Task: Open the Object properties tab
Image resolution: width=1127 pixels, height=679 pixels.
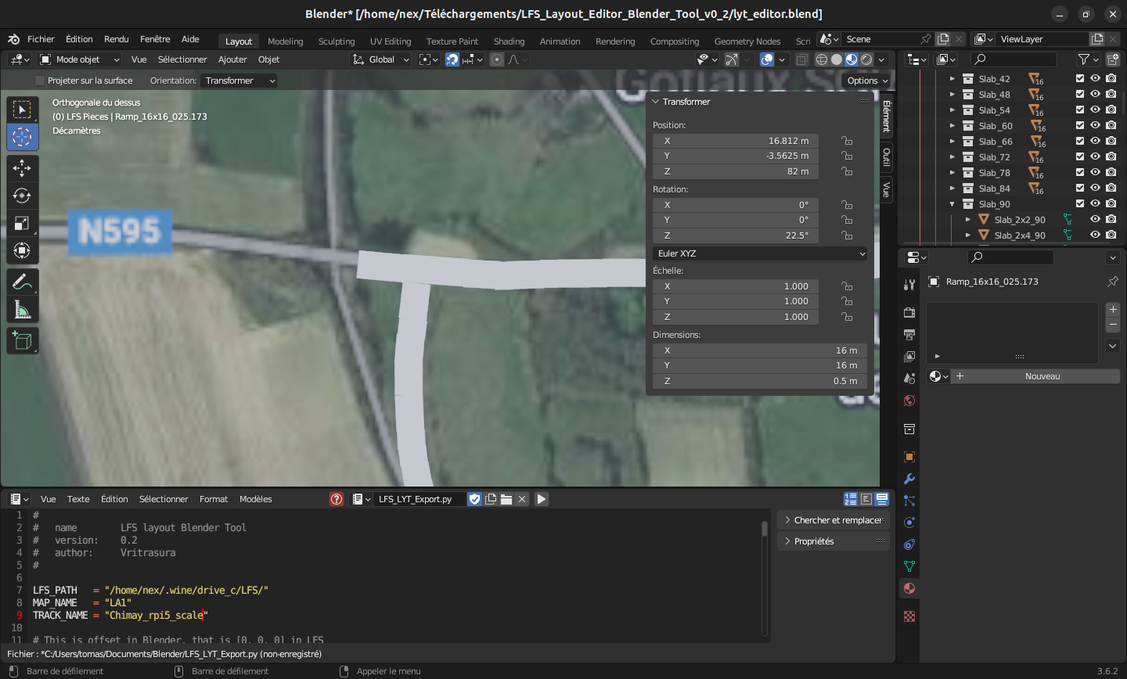Action: point(909,457)
